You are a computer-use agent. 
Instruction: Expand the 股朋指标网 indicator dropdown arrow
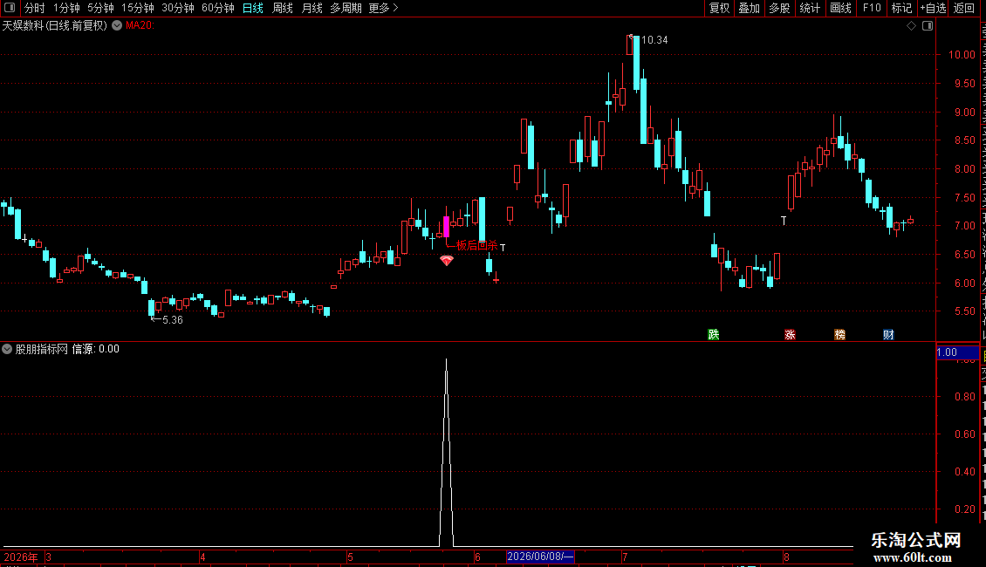tap(7, 349)
